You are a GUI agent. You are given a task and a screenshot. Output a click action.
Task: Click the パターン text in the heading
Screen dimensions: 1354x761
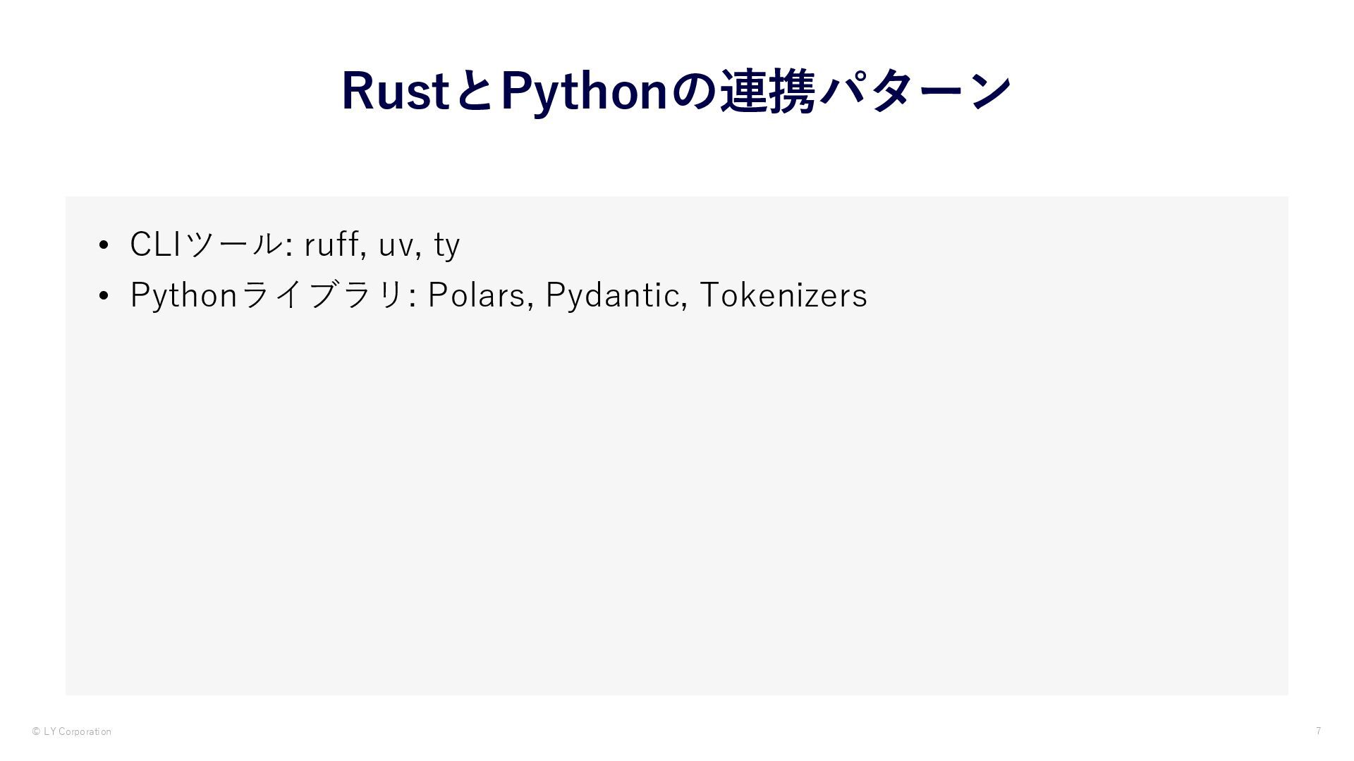pos(915,92)
